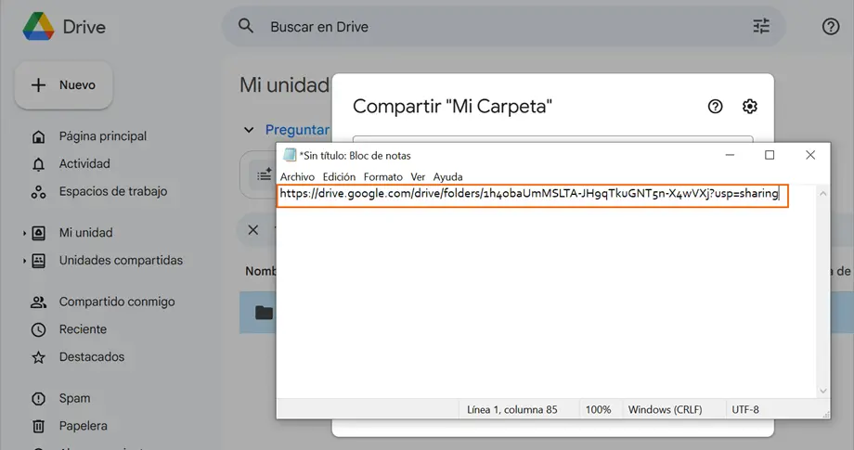This screenshot has width=854, height=450.
Task: Minimize the Bloc de notas window
Action: (730, 155)
